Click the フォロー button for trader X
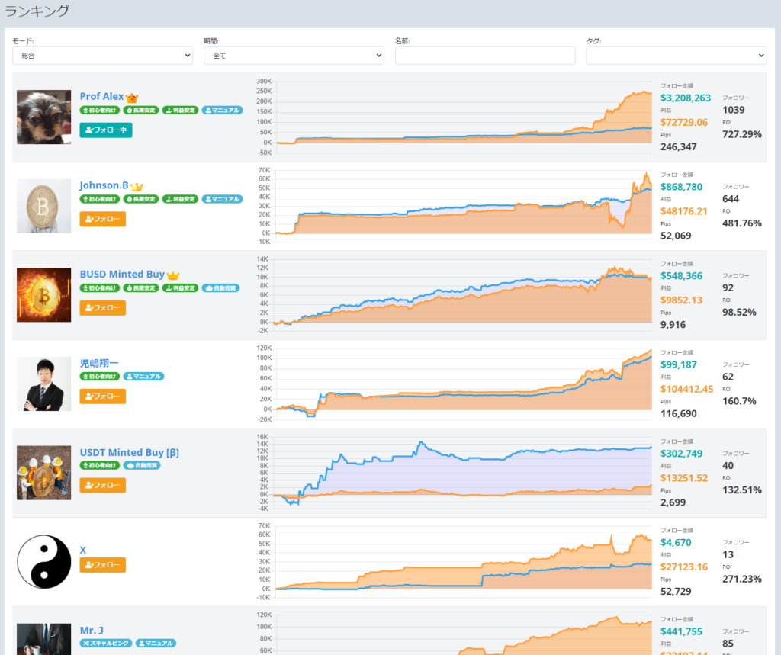781x655 pixels. 103,565
